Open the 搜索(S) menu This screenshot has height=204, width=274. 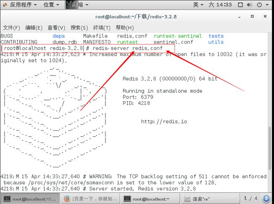coord(79,27)
